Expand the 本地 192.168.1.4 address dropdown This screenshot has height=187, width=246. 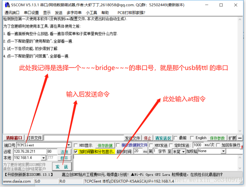click(x=44, y=158)
